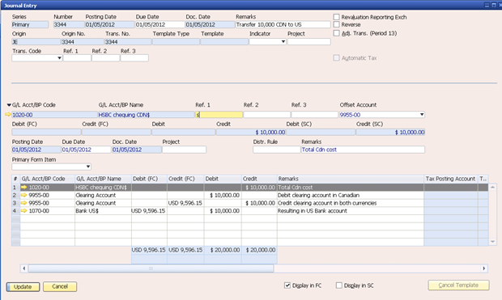The image size is (502, 300).
Task: Click the row-detail Due Date field
Action: pos(86,150)
